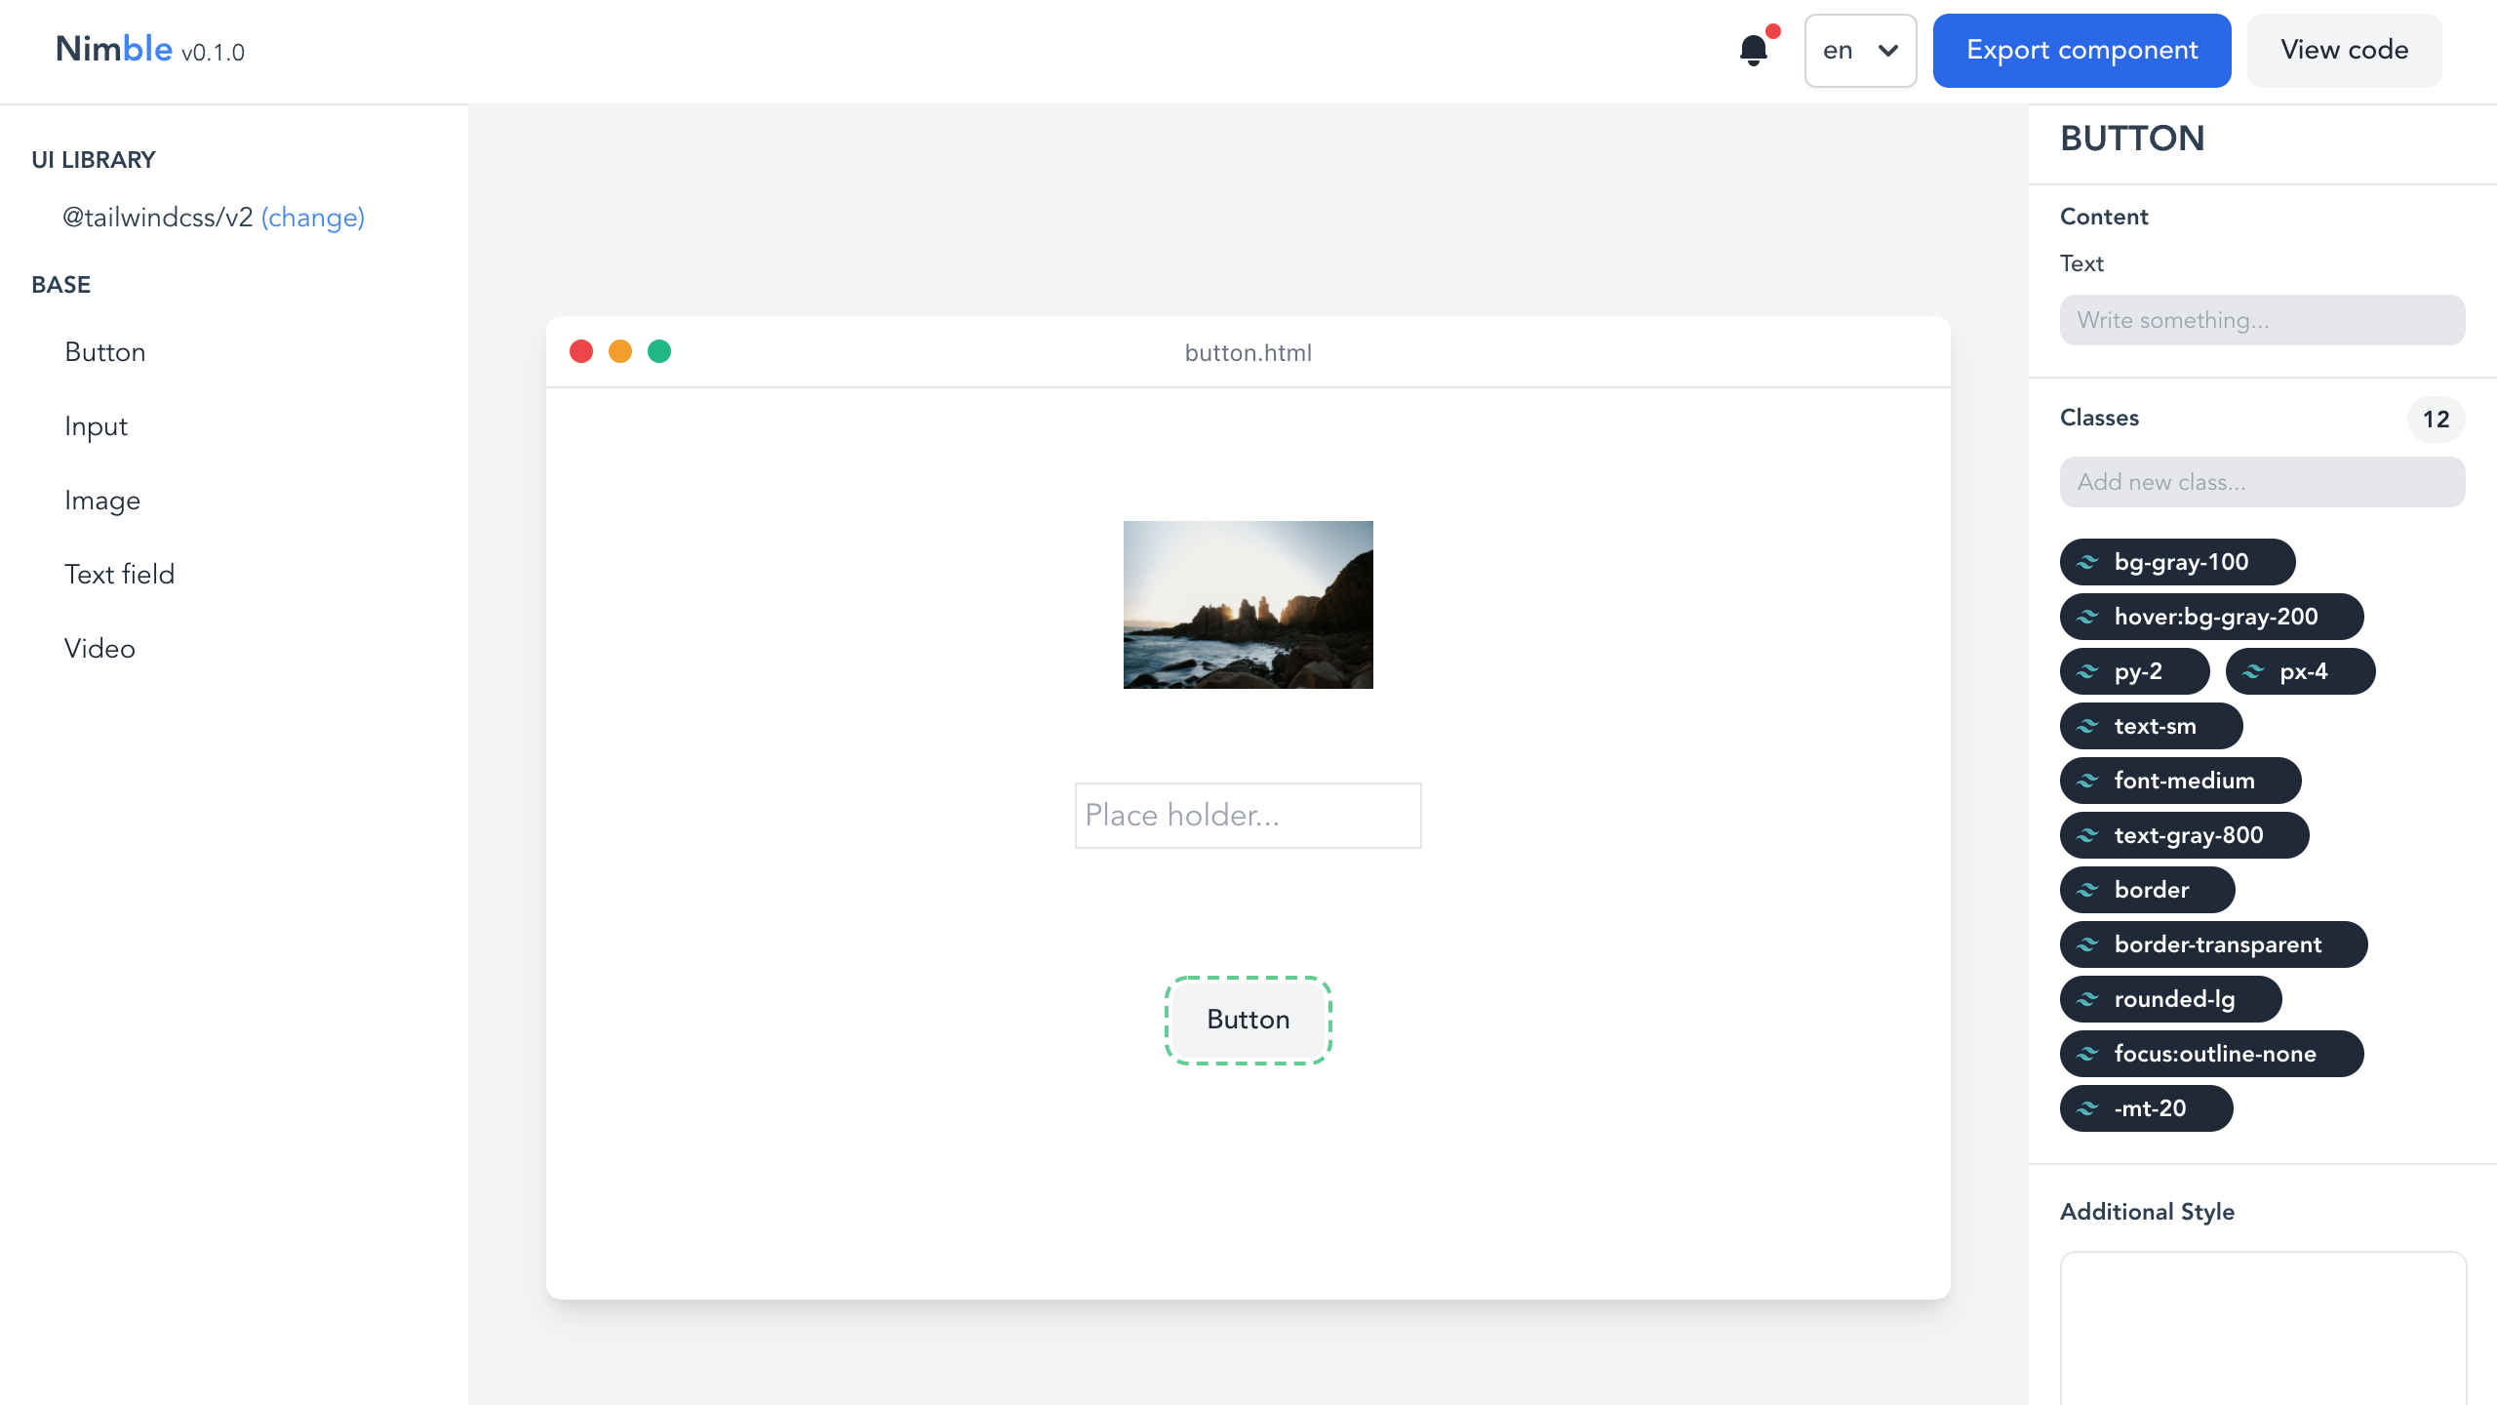Focus the Write something text input
This screenshot has width=2497, height=1405.
(2262, 320)
